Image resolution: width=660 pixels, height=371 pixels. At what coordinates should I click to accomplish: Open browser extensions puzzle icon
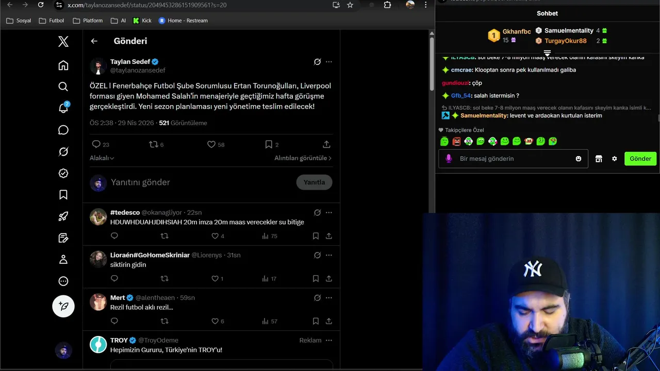388,5
